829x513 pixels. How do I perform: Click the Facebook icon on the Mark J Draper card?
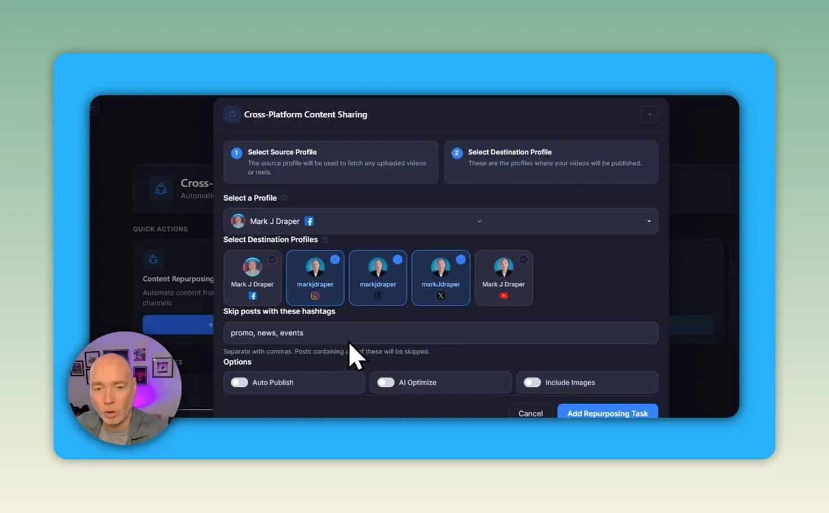tap(253, 296)
